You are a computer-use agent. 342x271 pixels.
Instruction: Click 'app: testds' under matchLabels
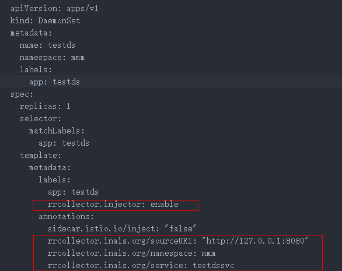click(64, 143)
